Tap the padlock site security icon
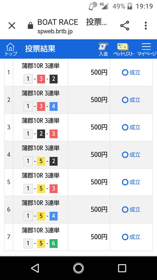This screenshot has width=157, height=280. click(x=31, y=26)
